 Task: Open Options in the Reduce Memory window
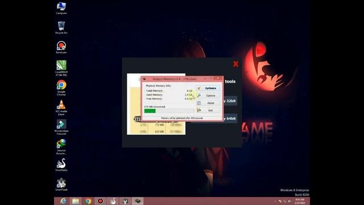[x=208, y=96]
